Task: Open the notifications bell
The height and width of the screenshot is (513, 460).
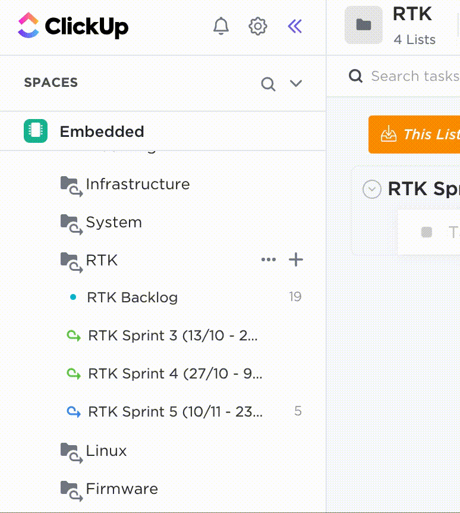Action: point(221,26)
